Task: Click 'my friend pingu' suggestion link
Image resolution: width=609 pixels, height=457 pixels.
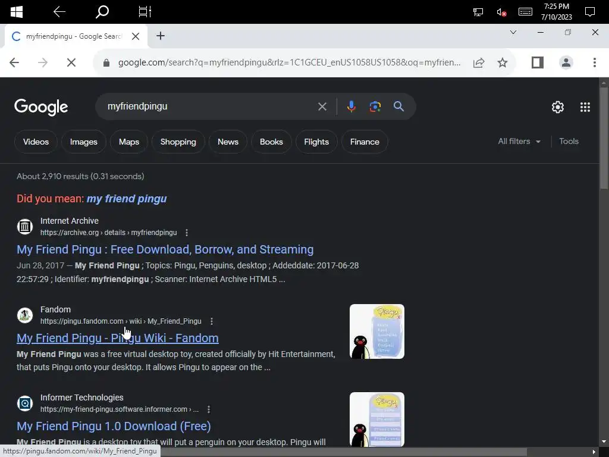Action: [x=127, y=199]
